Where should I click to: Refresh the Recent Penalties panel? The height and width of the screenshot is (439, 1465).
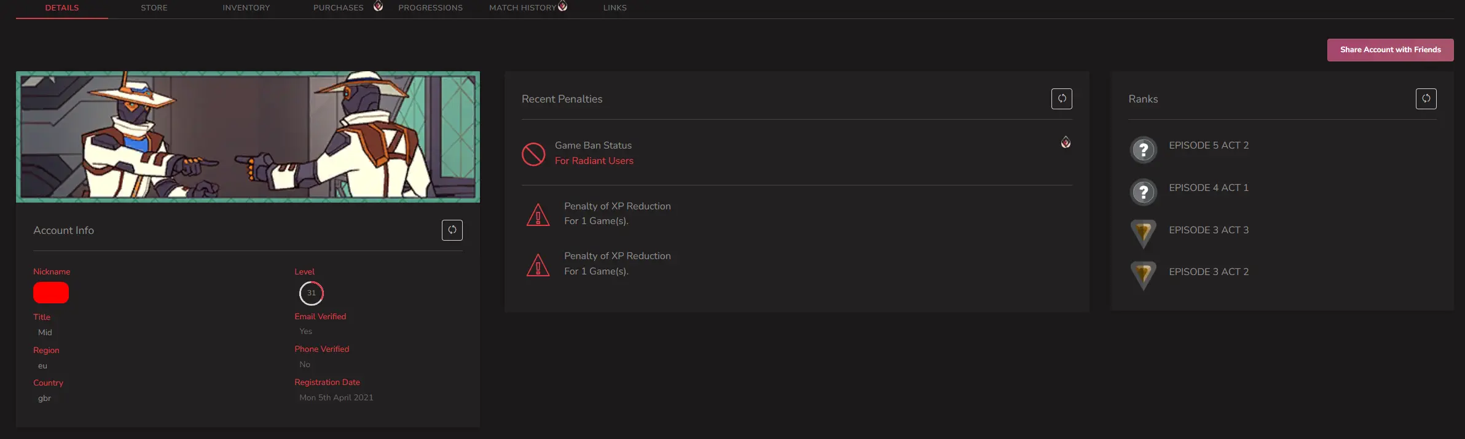pyautogui.click(x=1061, y=99)
